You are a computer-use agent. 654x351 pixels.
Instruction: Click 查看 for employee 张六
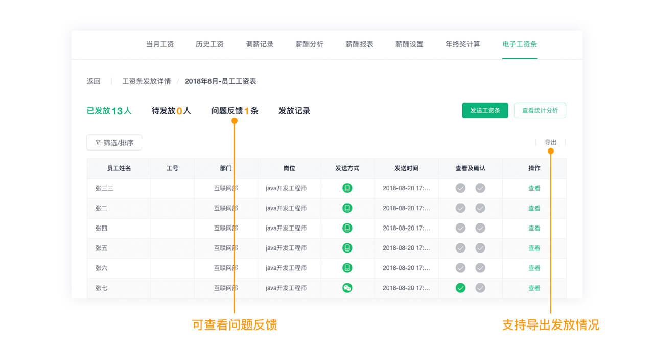(534, 268)
